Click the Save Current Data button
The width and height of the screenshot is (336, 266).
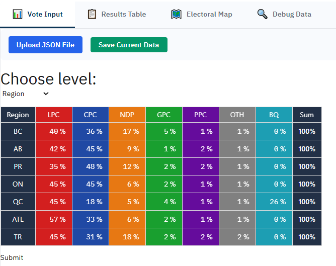click(129, 45)
